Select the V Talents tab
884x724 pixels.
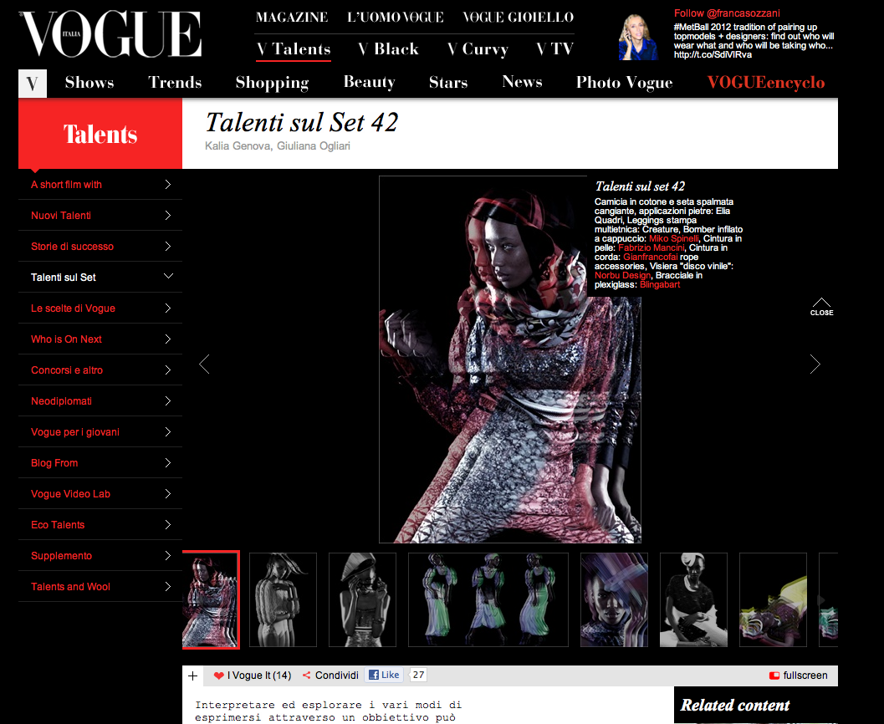point(294,49)
